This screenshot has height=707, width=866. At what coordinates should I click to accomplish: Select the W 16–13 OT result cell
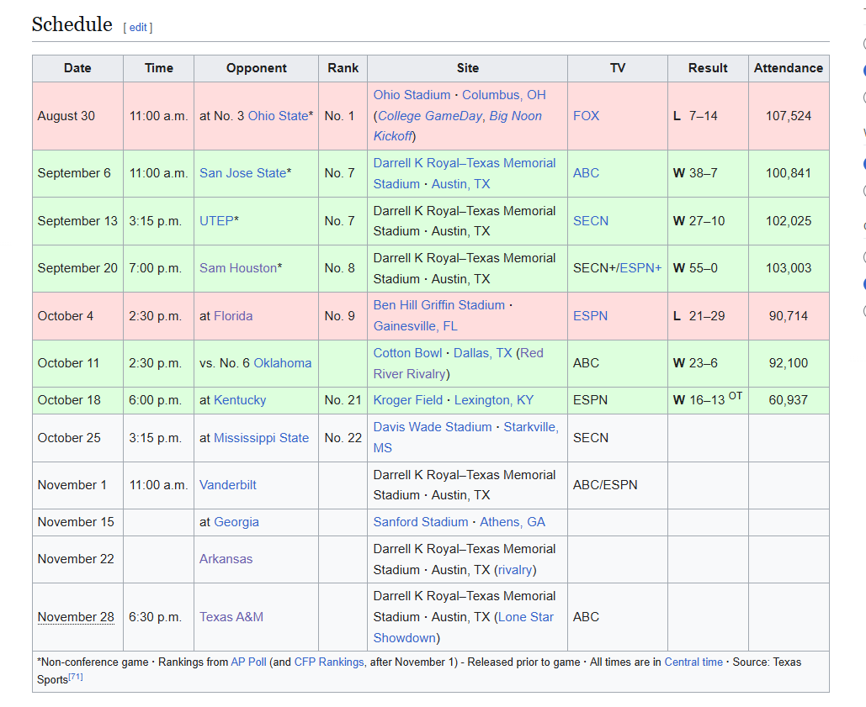[x=708, y=400]
